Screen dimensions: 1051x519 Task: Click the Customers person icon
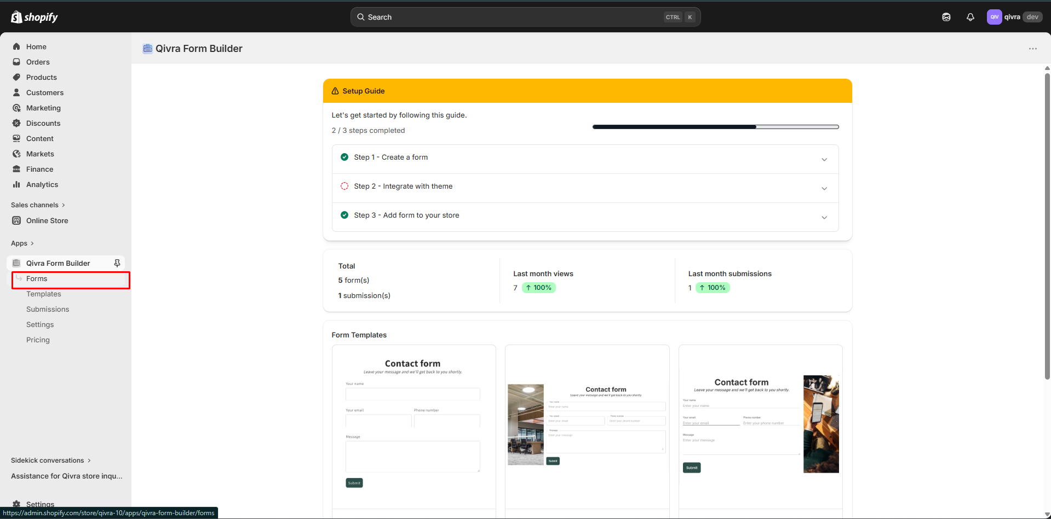click(x=16, y=92)
